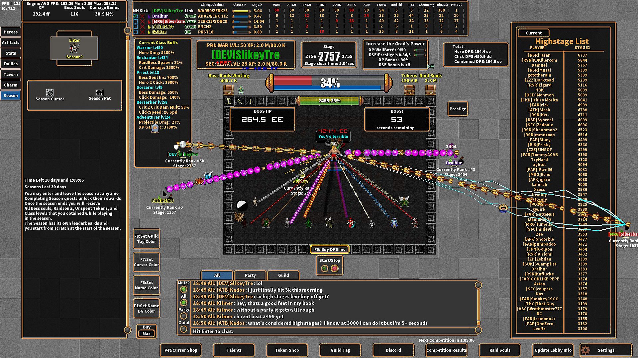The image size is (638, 358).
Task: Toggle the mute circle below Guild label
Action: (x=183, y=329)
